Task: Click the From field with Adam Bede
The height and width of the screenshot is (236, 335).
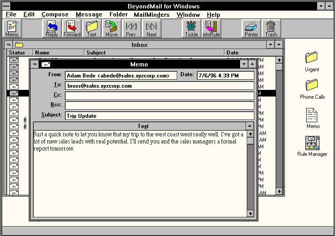Action: [x=121, y=76]
